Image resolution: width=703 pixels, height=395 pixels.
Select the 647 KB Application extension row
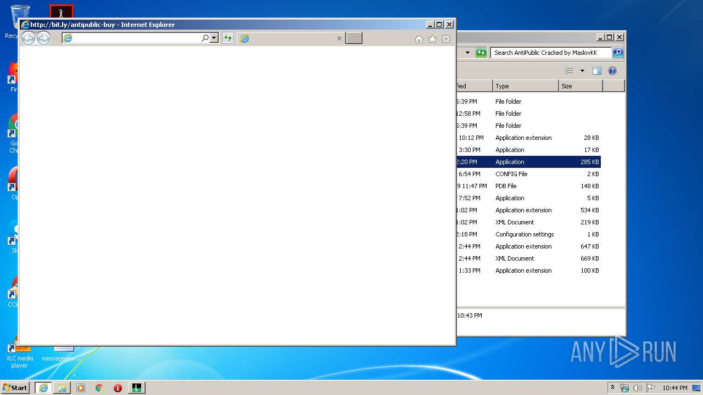click(x=528, y=246)
